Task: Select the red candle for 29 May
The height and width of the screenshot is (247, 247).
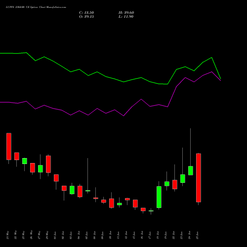Action: pos(48,164)
